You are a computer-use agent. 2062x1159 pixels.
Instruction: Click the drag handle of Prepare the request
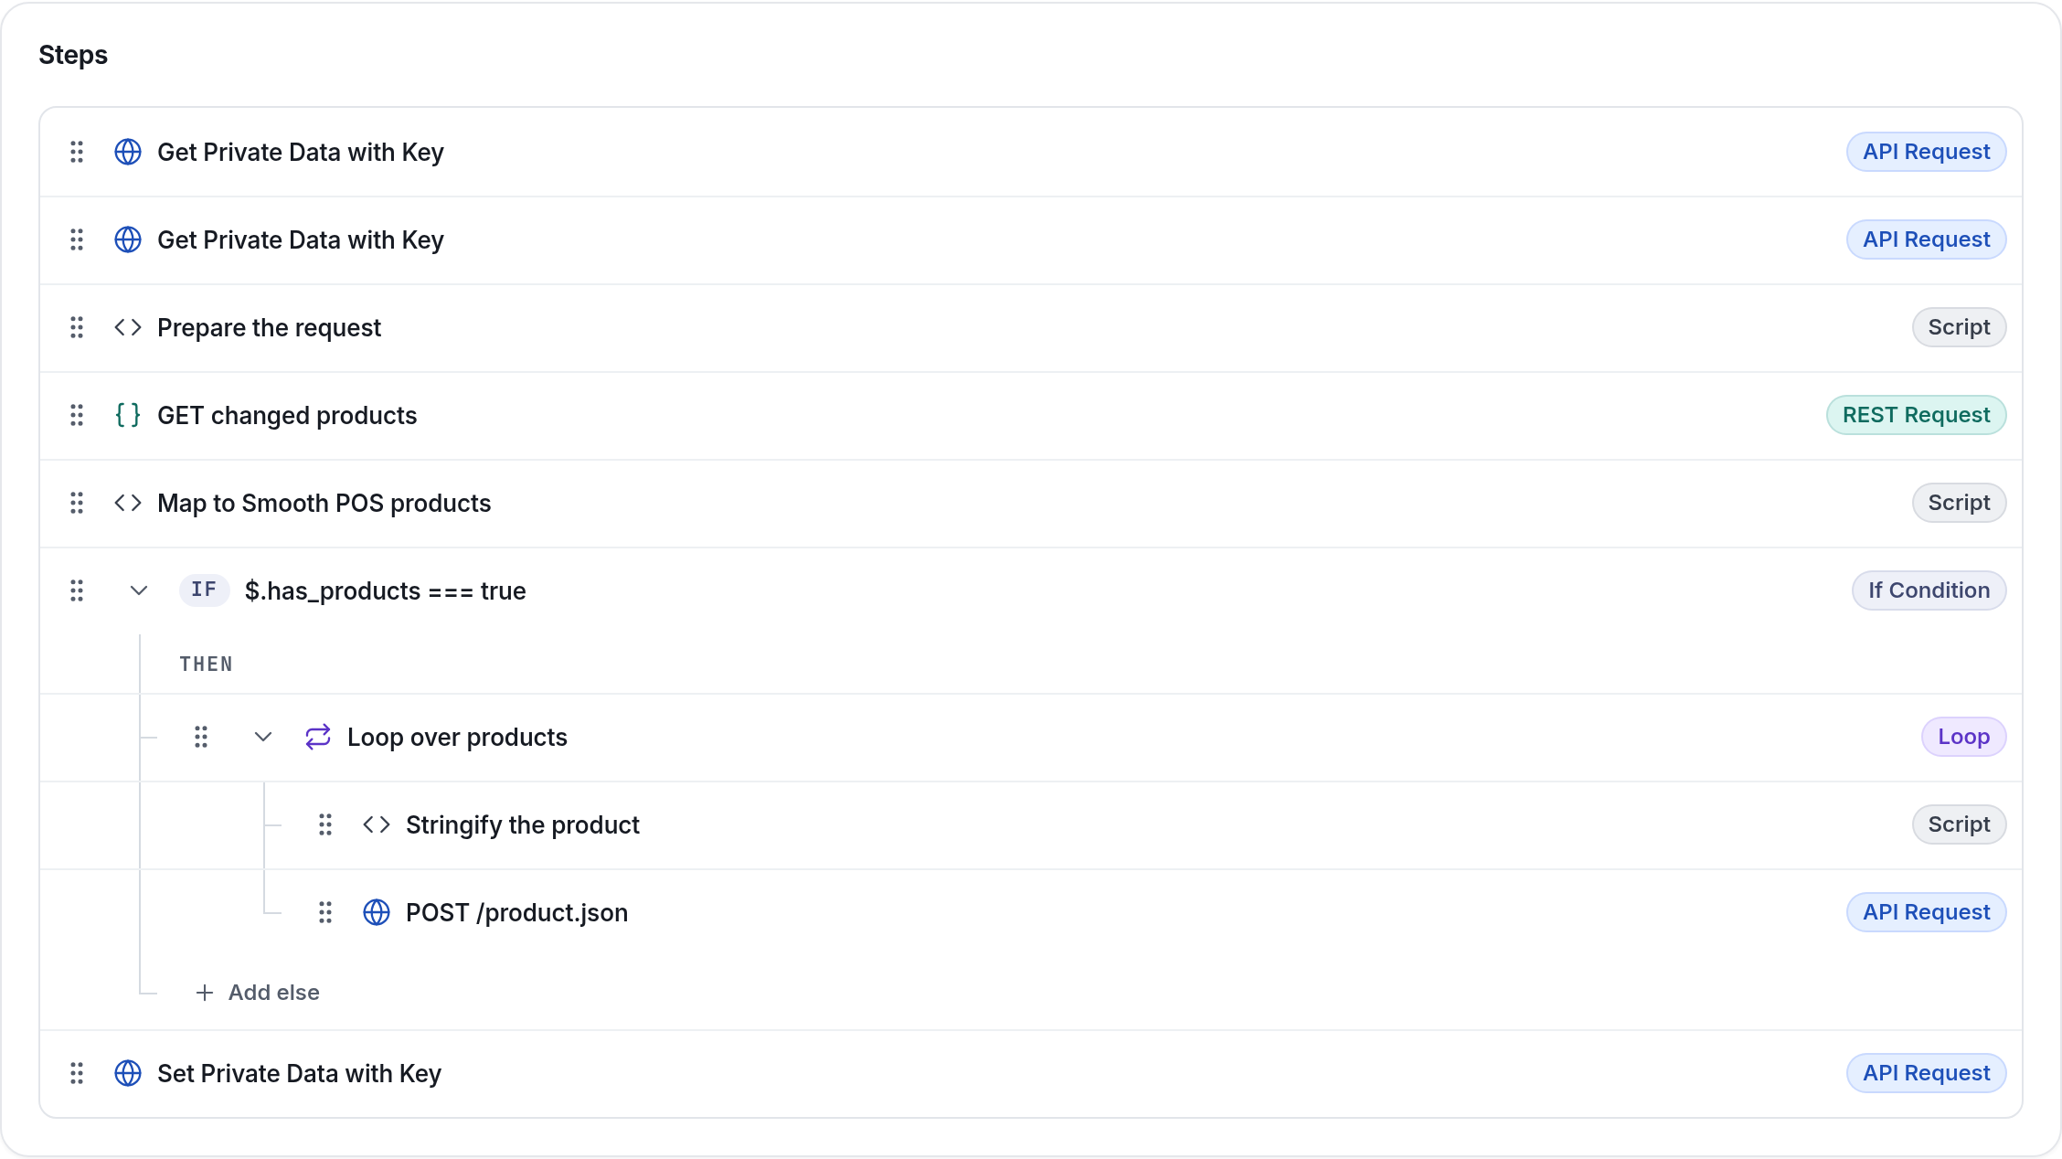[x=77, y=327]
